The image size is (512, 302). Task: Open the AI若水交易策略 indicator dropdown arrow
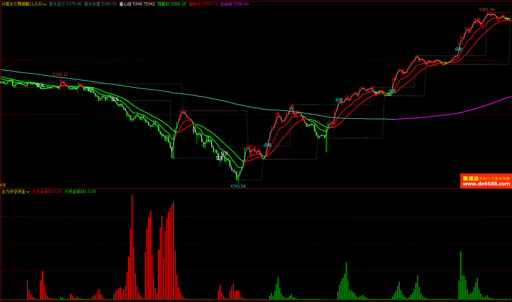[45, 4]
